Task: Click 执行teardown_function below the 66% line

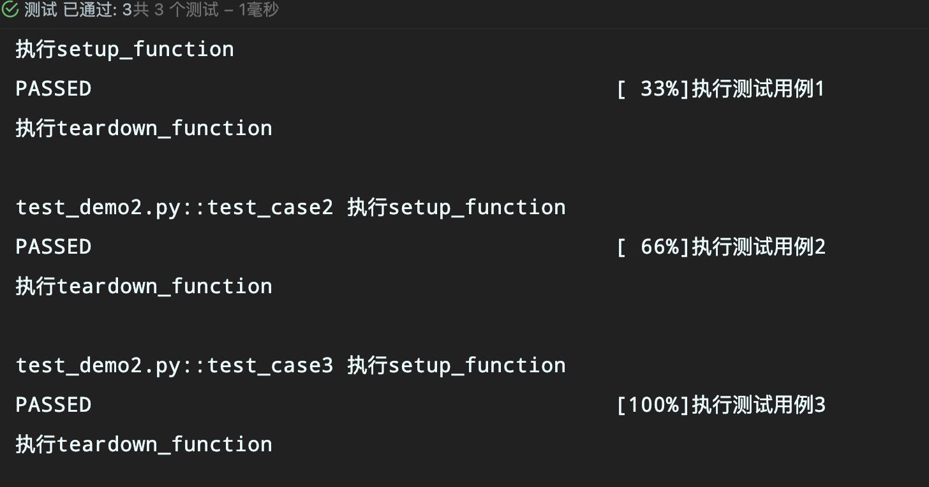Action: (144, 286)
